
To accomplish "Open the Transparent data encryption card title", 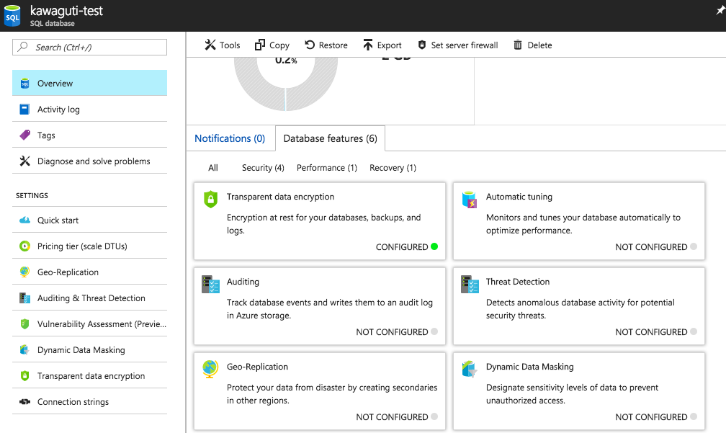I will coord(281,197).
